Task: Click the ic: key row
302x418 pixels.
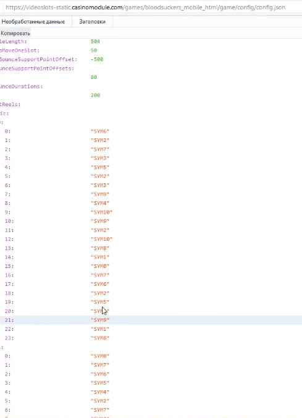Action: (x=151, y=113)
